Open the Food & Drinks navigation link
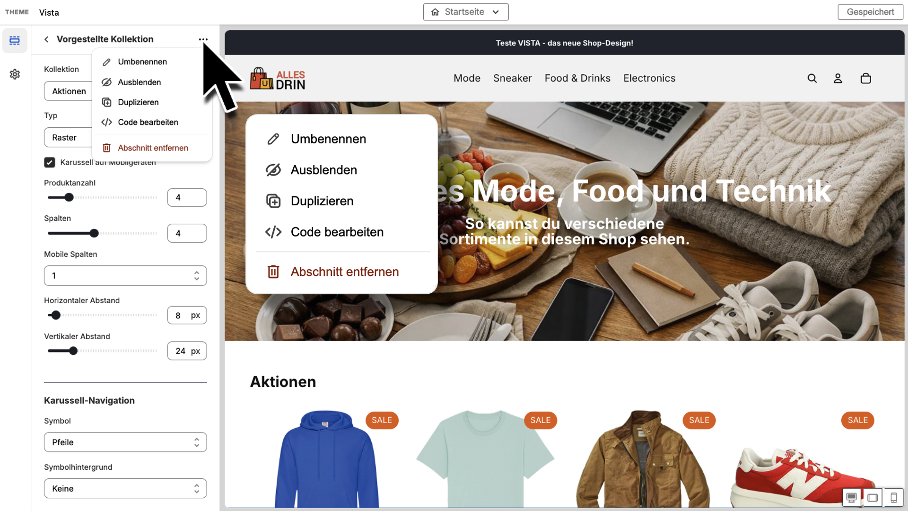This screenshot has height=511, width=908. [577, 78]
